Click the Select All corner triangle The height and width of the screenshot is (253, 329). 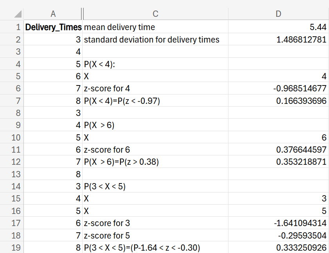tap(17, 14)
